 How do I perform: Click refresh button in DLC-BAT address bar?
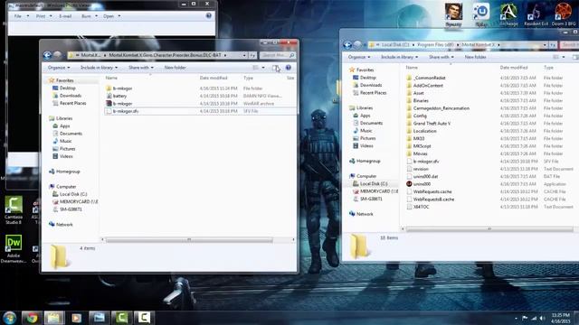[x=252, y=55]
